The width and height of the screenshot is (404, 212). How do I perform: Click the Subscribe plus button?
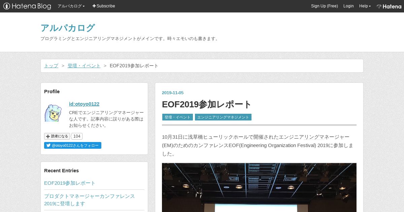pos(104,6)
